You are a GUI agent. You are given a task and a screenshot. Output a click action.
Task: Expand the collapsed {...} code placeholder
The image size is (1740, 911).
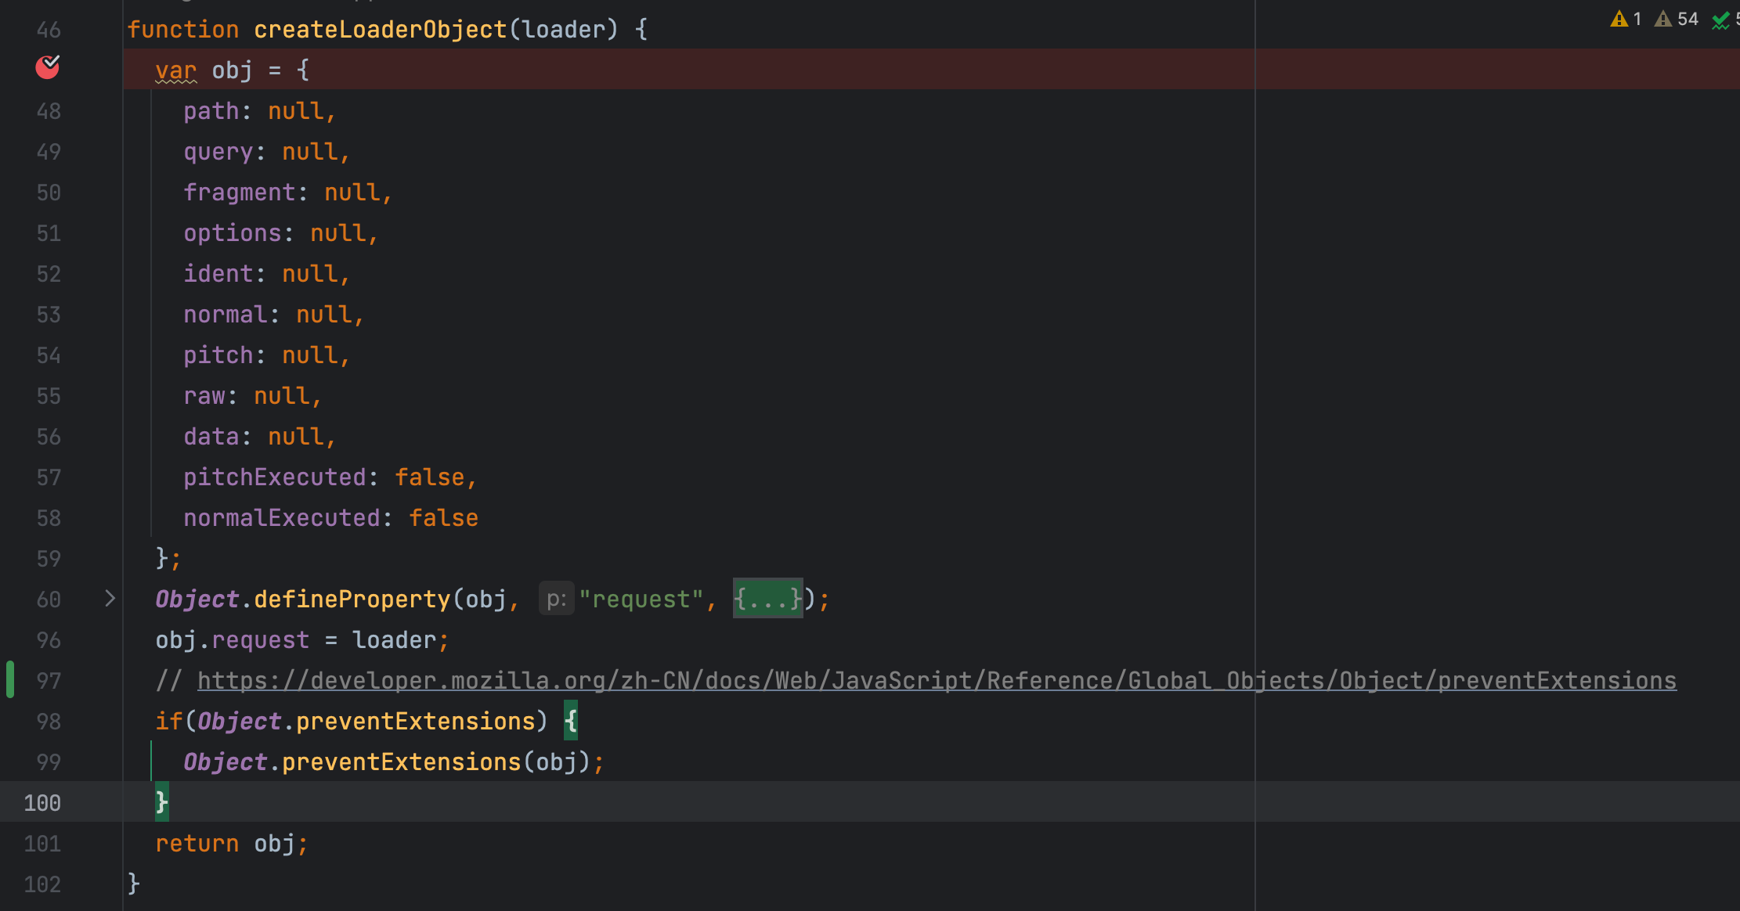(767, 599)
